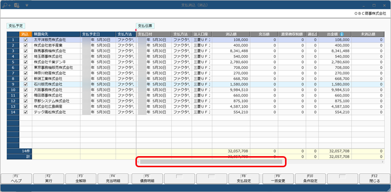Click F9 一括変更 button
This screenshot has width=391, height=192.
pyautogui.click(x=278, y=178)
